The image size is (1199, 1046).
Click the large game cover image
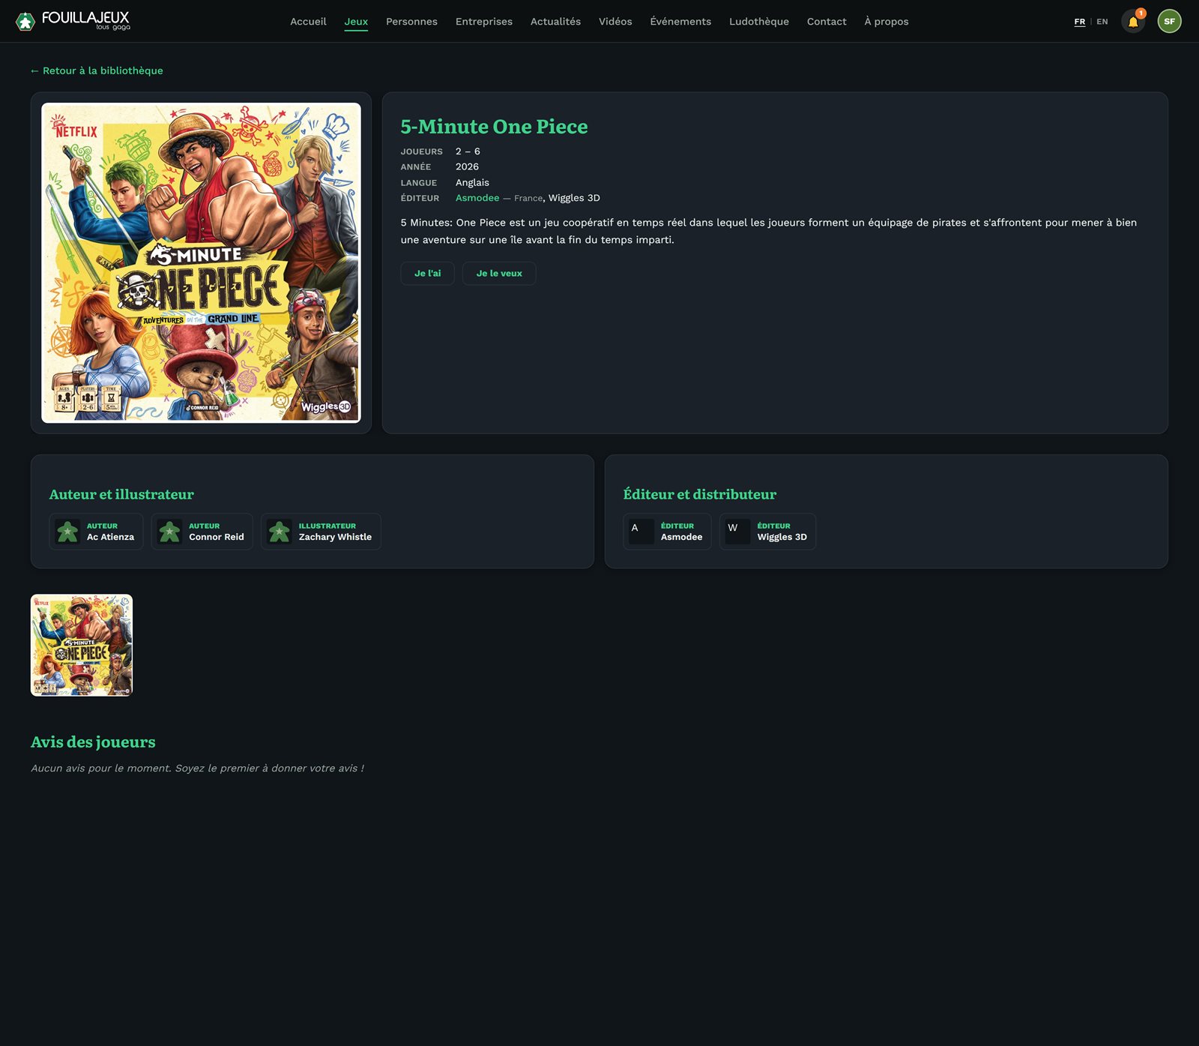[x=201, y=263]
